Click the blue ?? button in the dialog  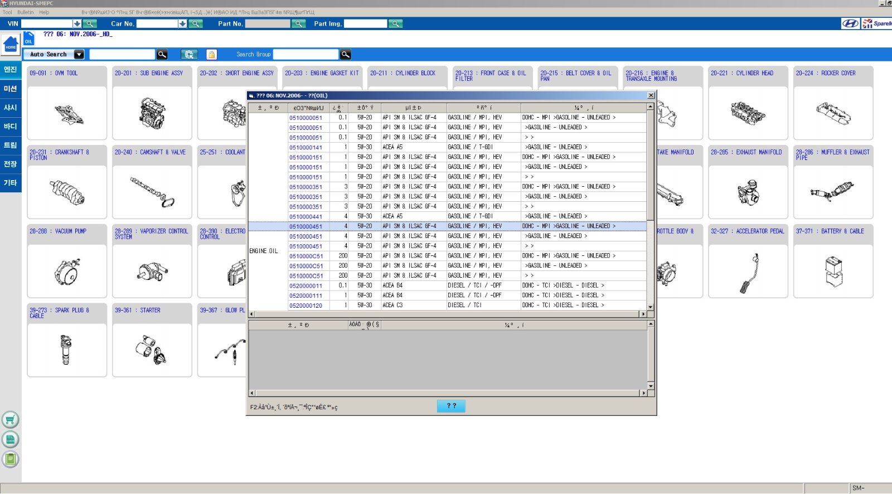[x=451, y=406]
